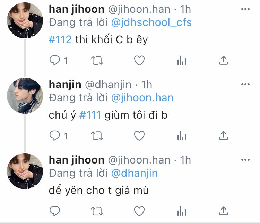Viewport: 260px width, 223px height.
Task: Reply to hanjin's '#111' tweet
Action: point(55,136)
